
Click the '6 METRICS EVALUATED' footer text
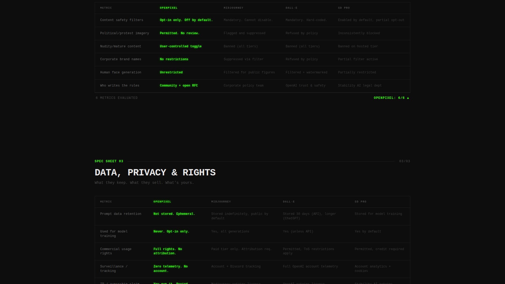117,98
